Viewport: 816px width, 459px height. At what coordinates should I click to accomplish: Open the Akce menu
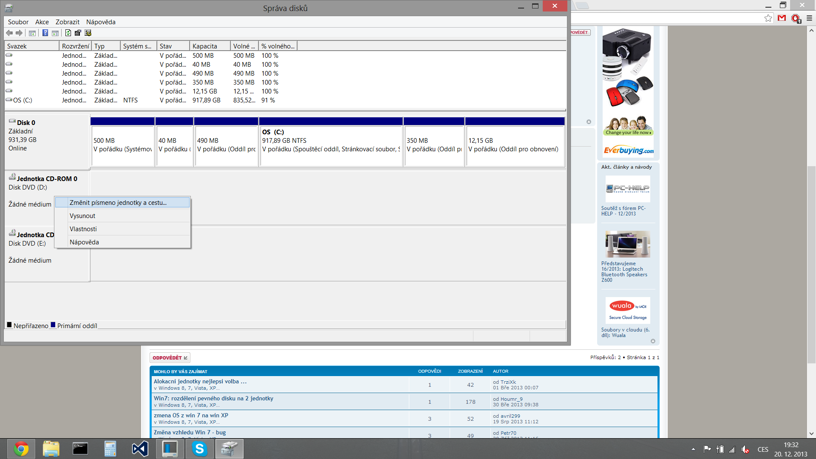coord(42,22)
